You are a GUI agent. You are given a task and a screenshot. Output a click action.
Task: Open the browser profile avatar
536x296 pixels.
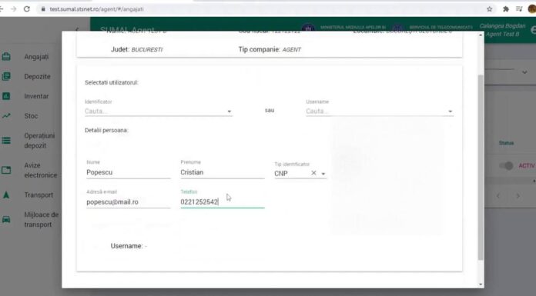point(532,9)
